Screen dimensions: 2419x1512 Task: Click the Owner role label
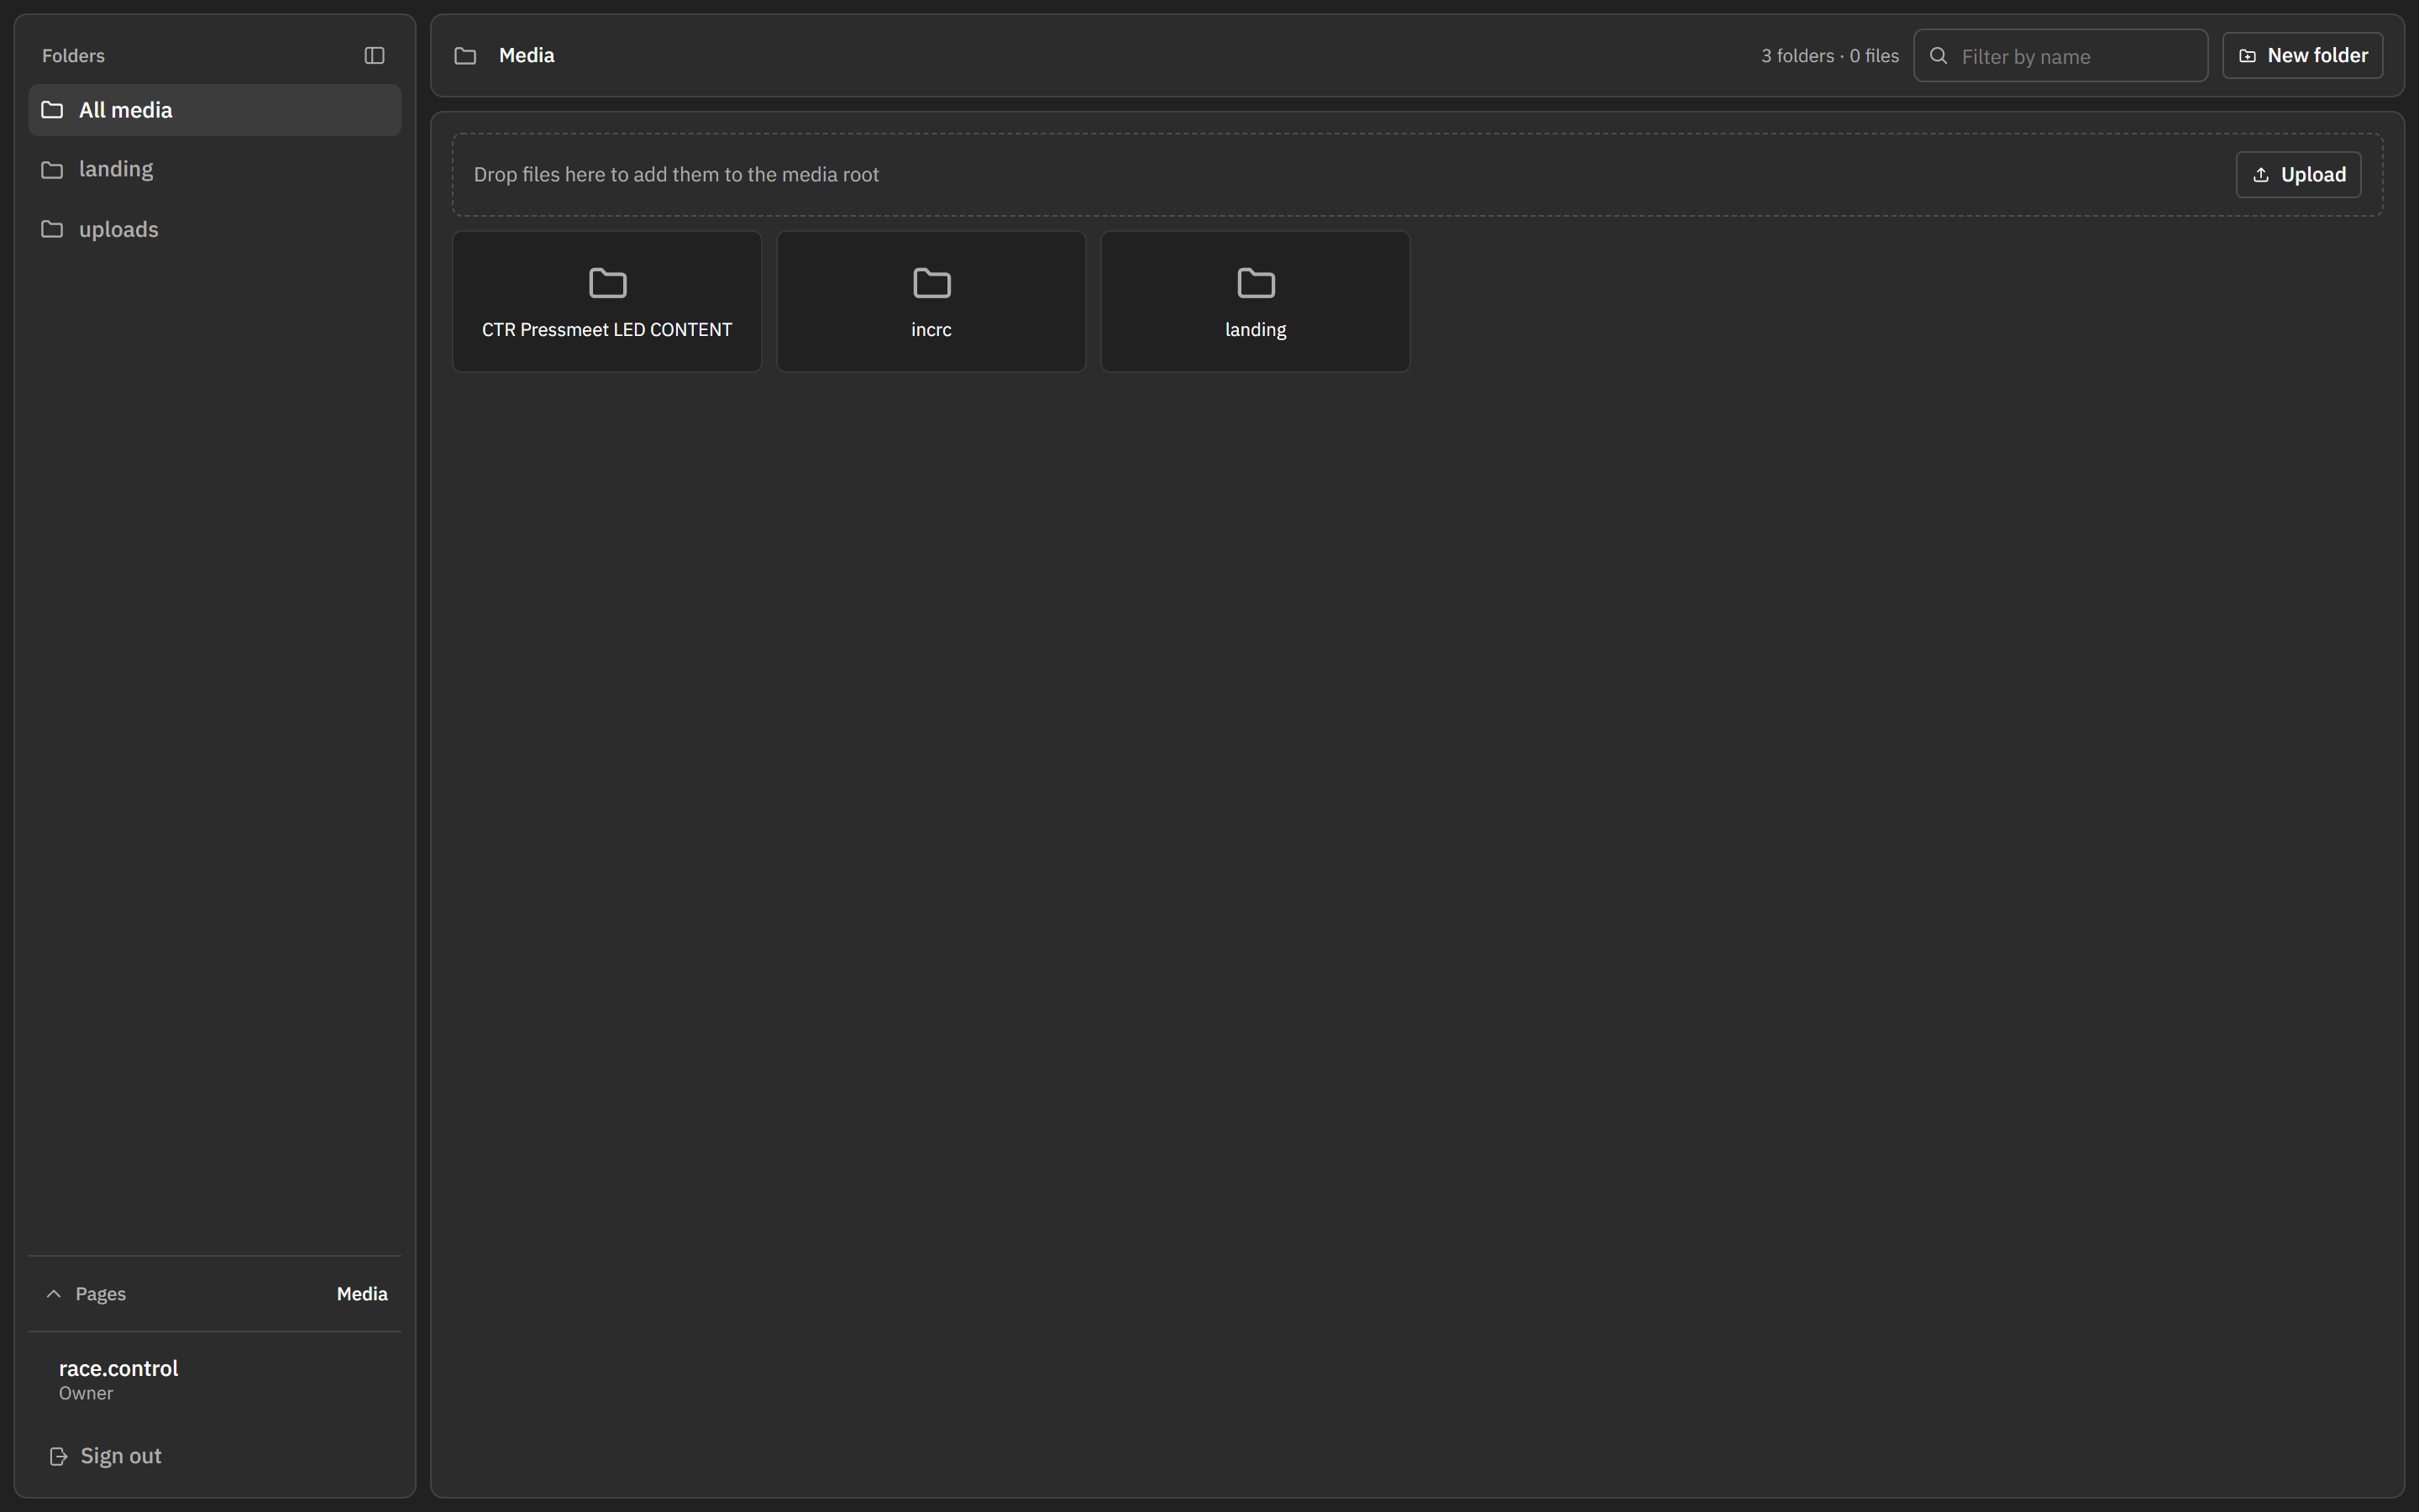coord(86,1393)
